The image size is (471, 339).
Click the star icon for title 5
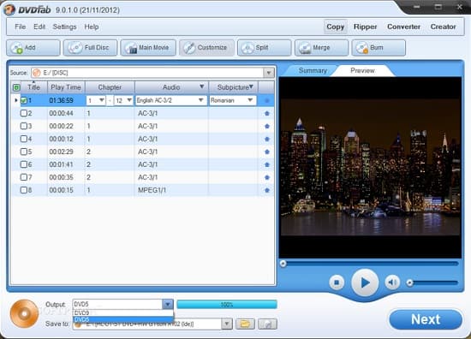266,152
